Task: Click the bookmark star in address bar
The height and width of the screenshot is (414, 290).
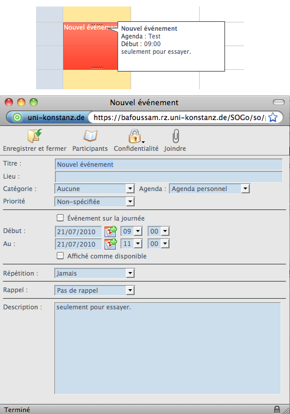Action: click(273, 117)
